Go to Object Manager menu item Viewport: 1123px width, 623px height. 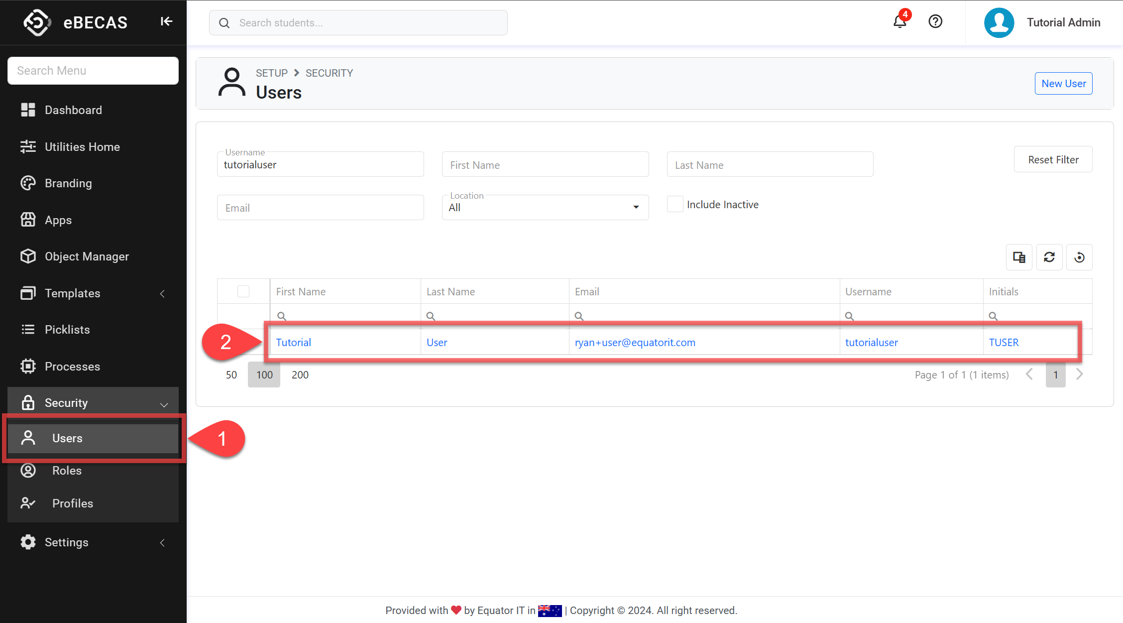(87, 256)
